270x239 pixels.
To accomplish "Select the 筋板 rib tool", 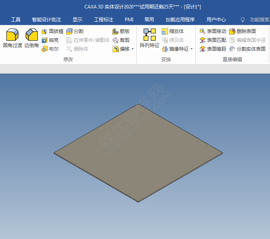I will (x=121, y=31).
